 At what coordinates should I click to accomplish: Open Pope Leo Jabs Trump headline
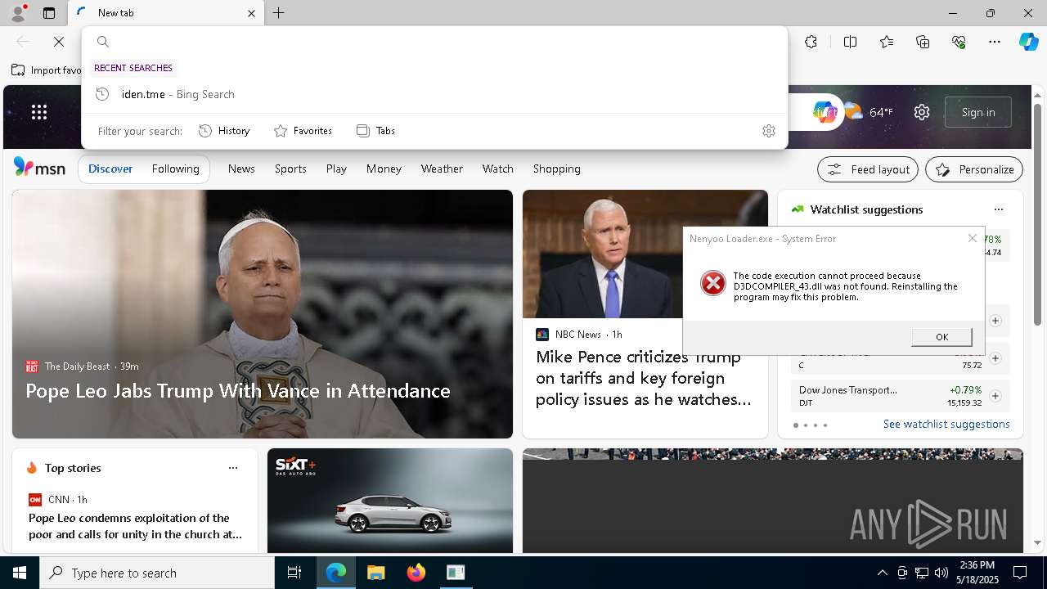click(238, 390)
